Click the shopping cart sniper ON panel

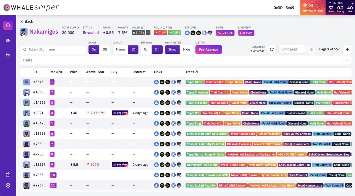click(x=313, y=8)
